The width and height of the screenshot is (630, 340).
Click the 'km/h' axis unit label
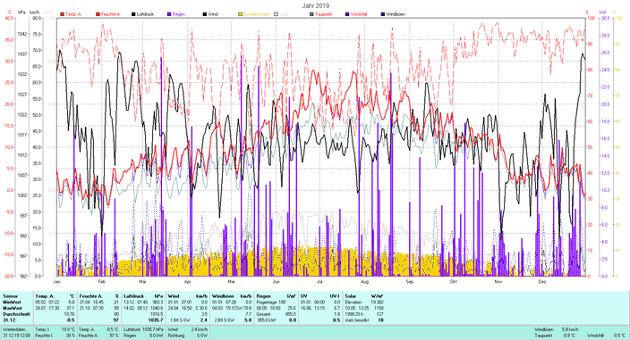coord(35,12)
